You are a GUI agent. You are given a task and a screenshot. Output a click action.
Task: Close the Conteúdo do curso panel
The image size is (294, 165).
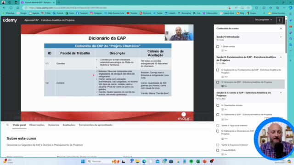tap(281, 28)
